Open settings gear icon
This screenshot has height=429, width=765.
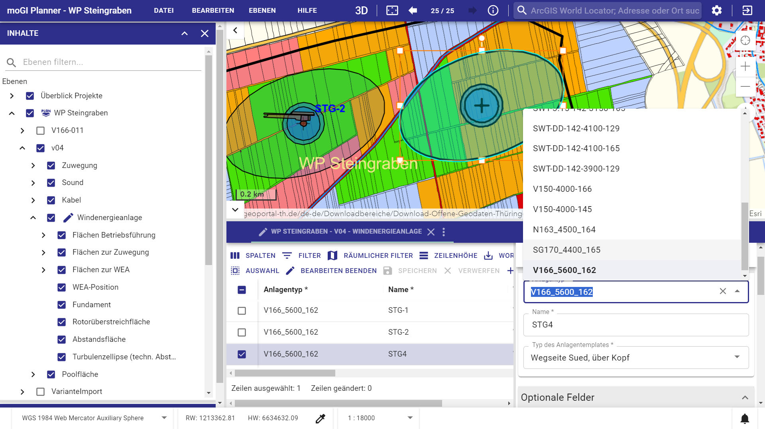[716, 10]
